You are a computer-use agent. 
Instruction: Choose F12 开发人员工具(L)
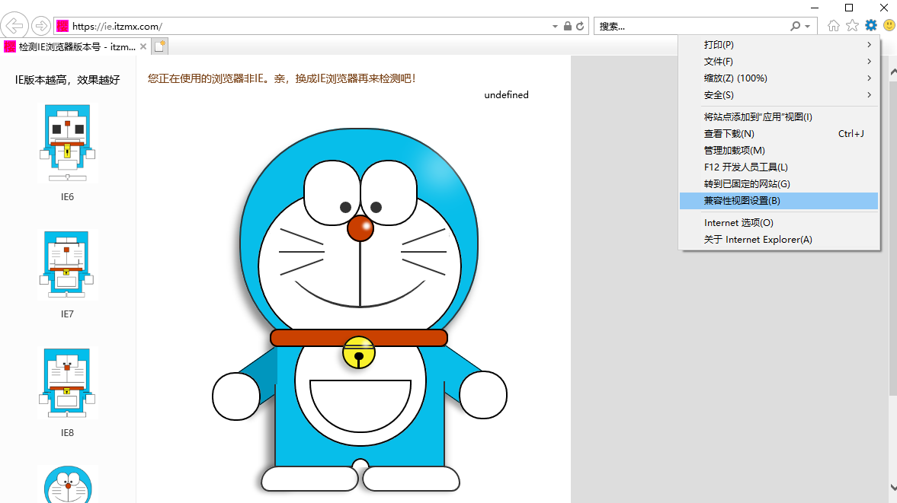coord(779,167)
